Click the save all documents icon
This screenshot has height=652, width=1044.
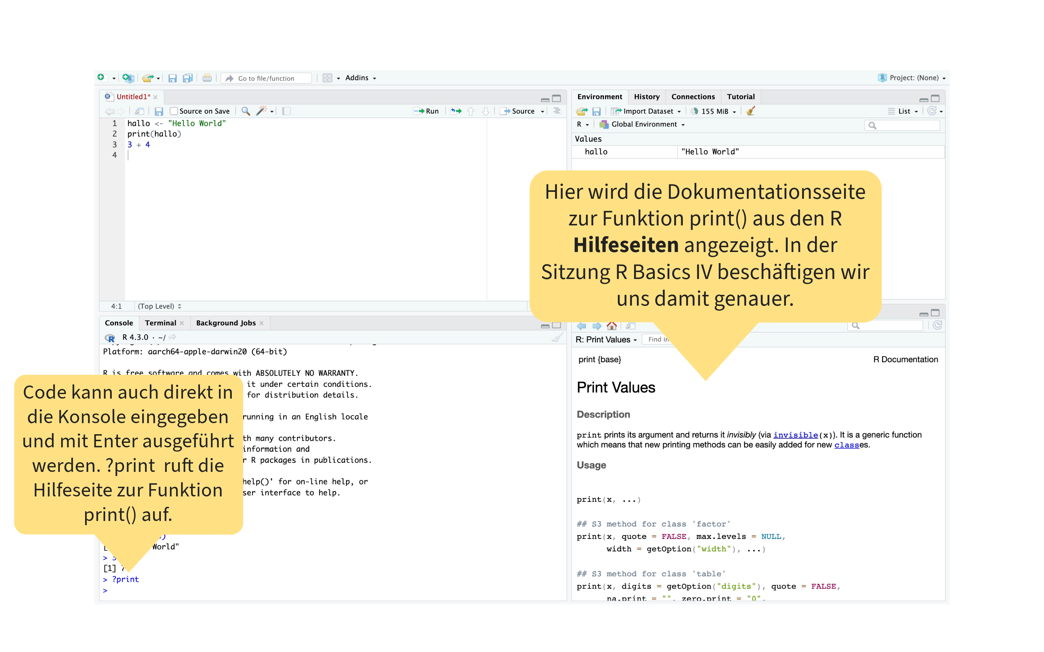pyautogui.click(x=187, y=78)
